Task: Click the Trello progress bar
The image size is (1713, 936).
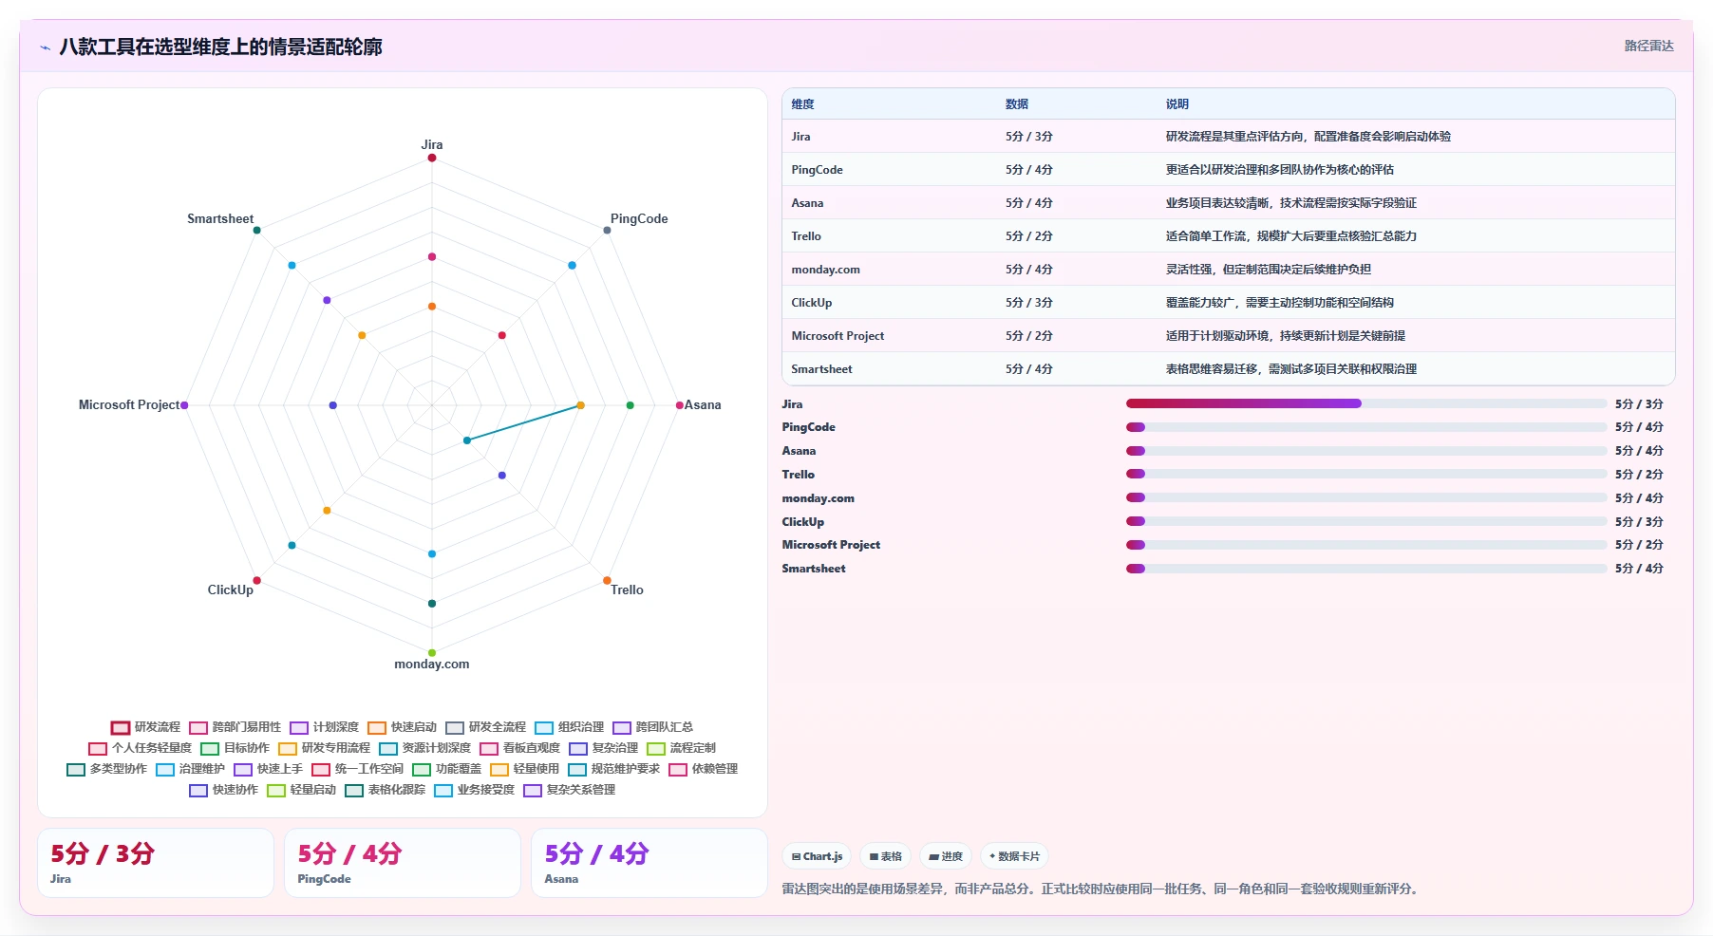Action: tap(1366, 474)
